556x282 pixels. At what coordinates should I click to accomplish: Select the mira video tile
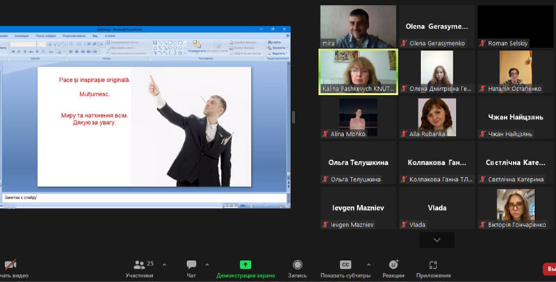[358, 26]
